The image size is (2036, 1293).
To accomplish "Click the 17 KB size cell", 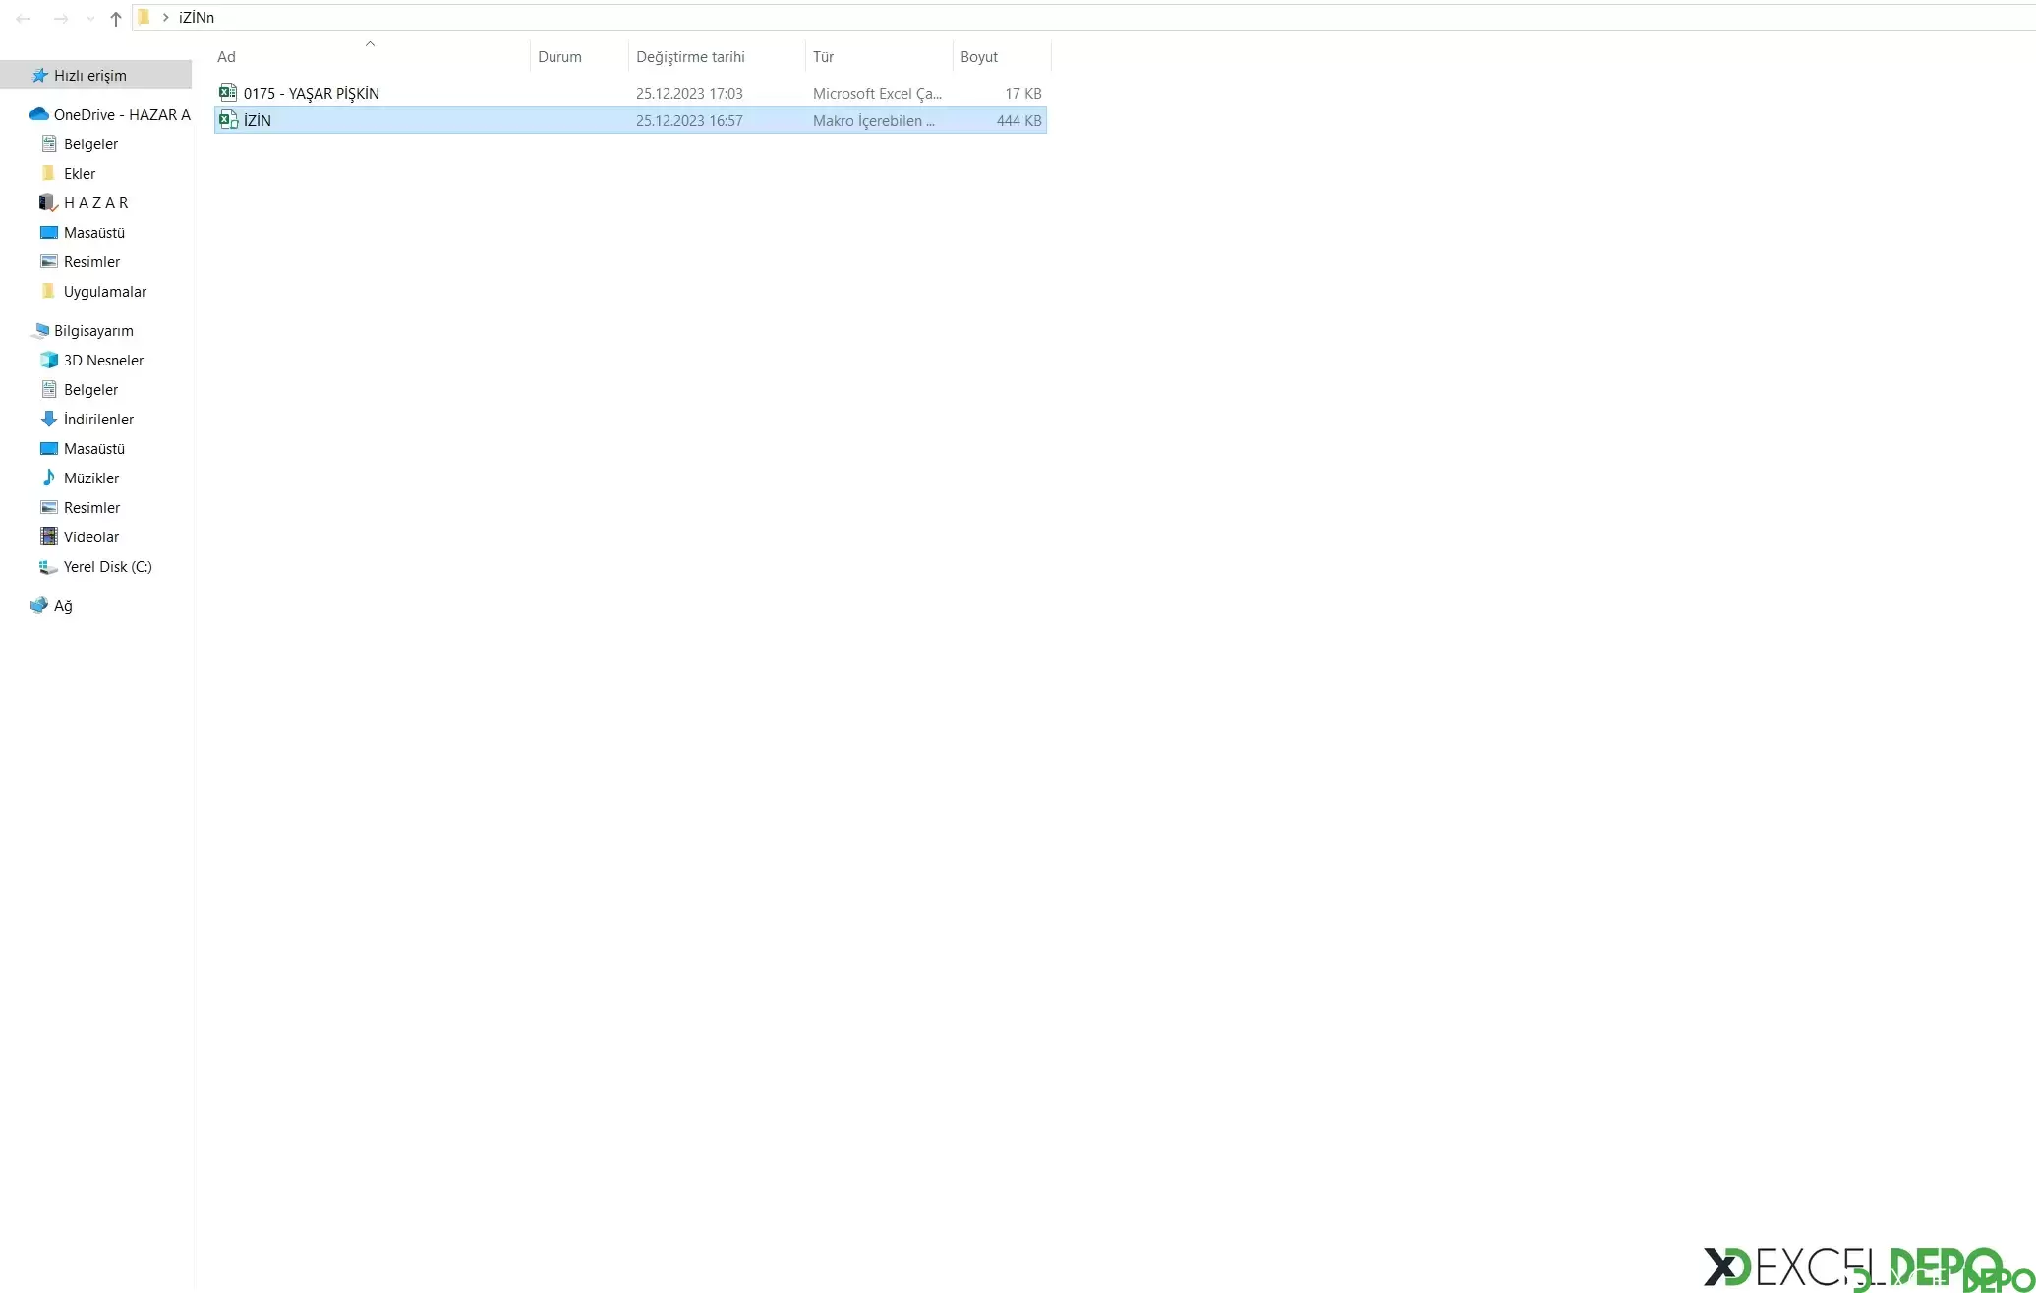I will (x=1023, y=93).
